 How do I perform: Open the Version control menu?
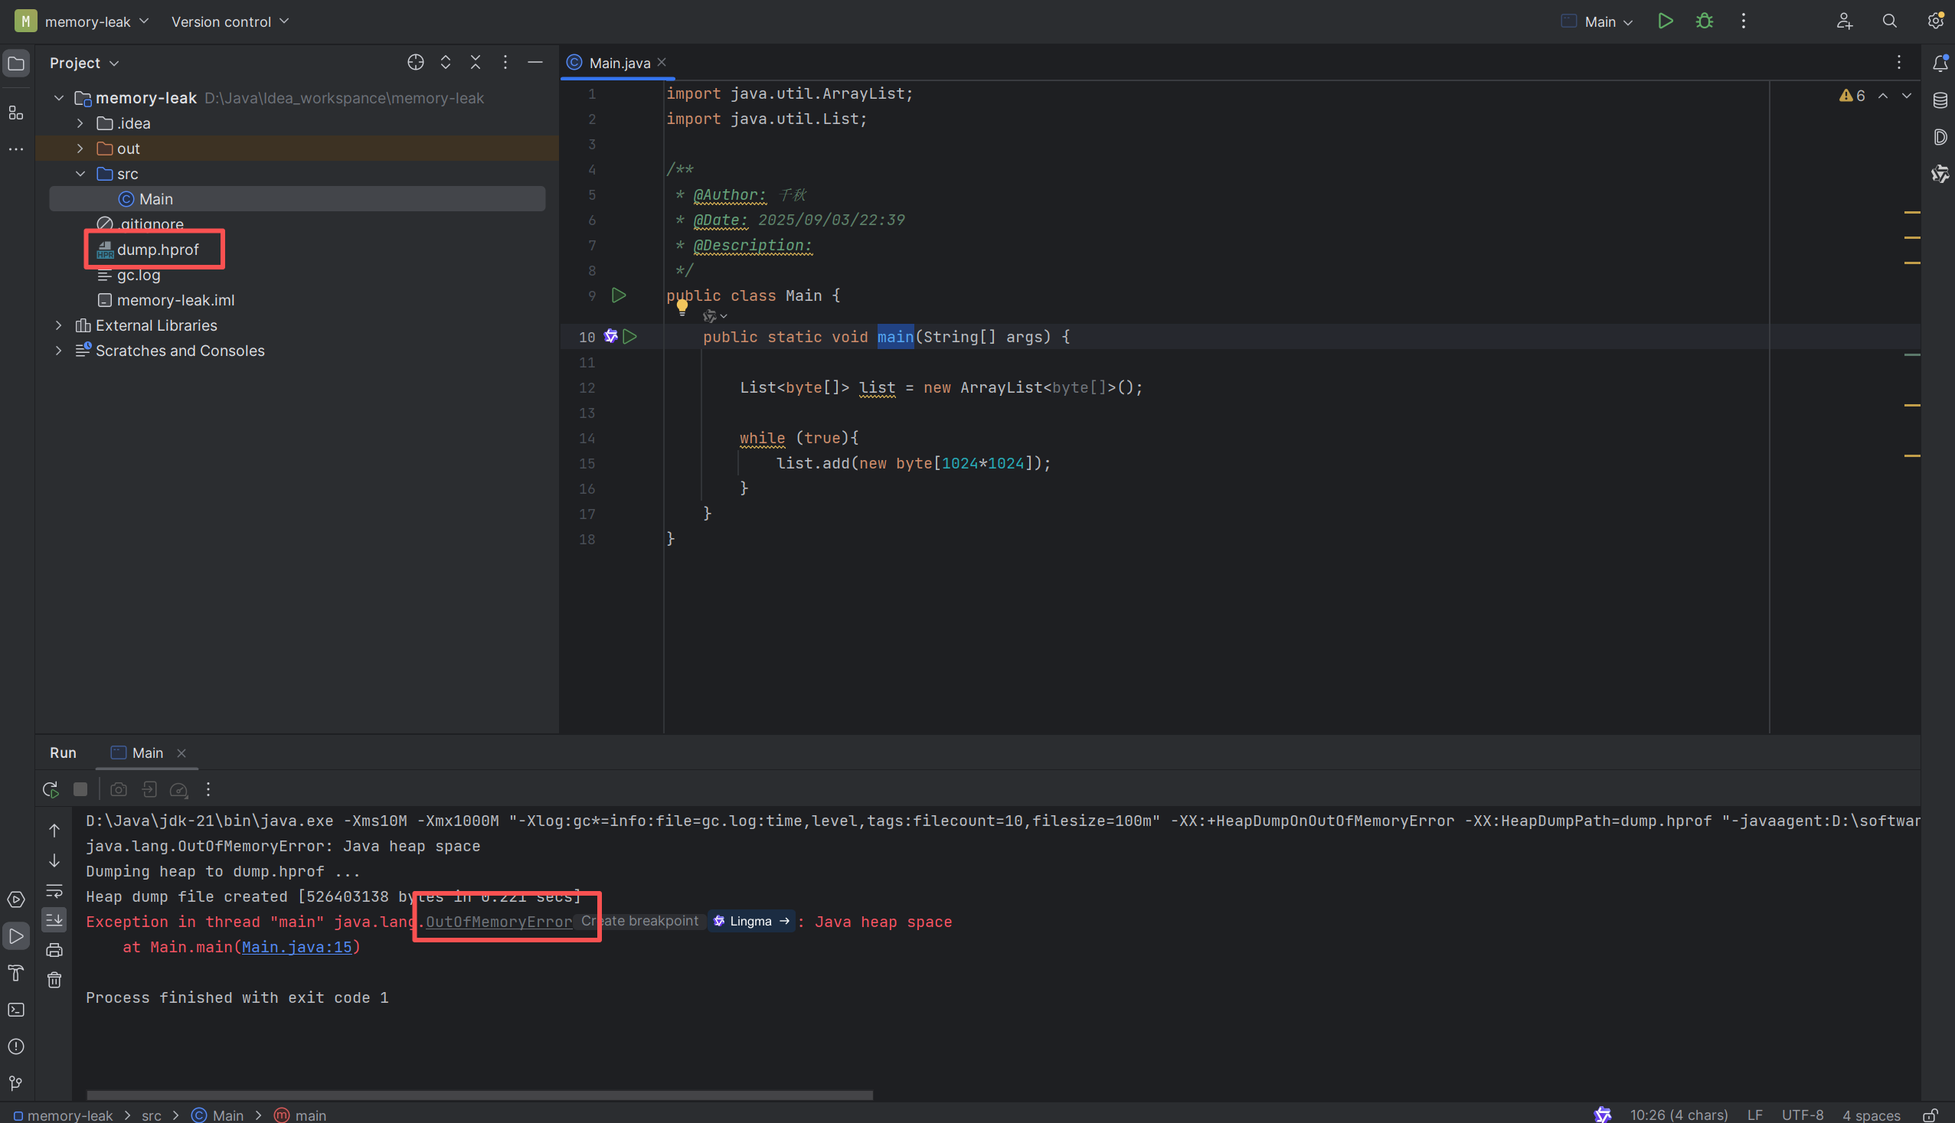[x=229, y=21]
